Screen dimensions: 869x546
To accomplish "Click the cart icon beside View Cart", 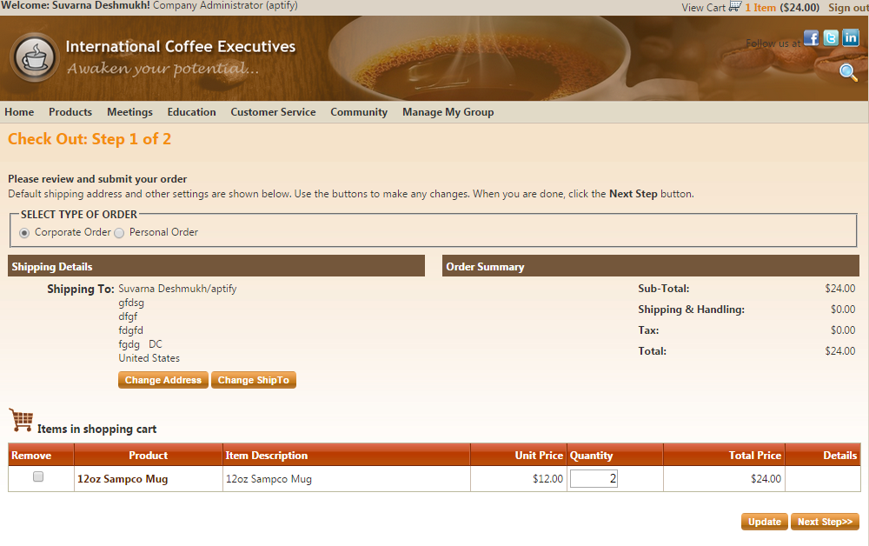I will (x=735, y=7).
